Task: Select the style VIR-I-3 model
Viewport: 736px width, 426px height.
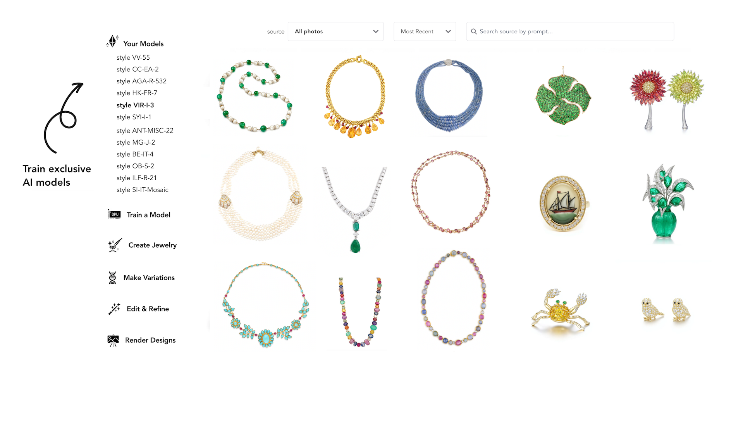Action: click(135, 105)
